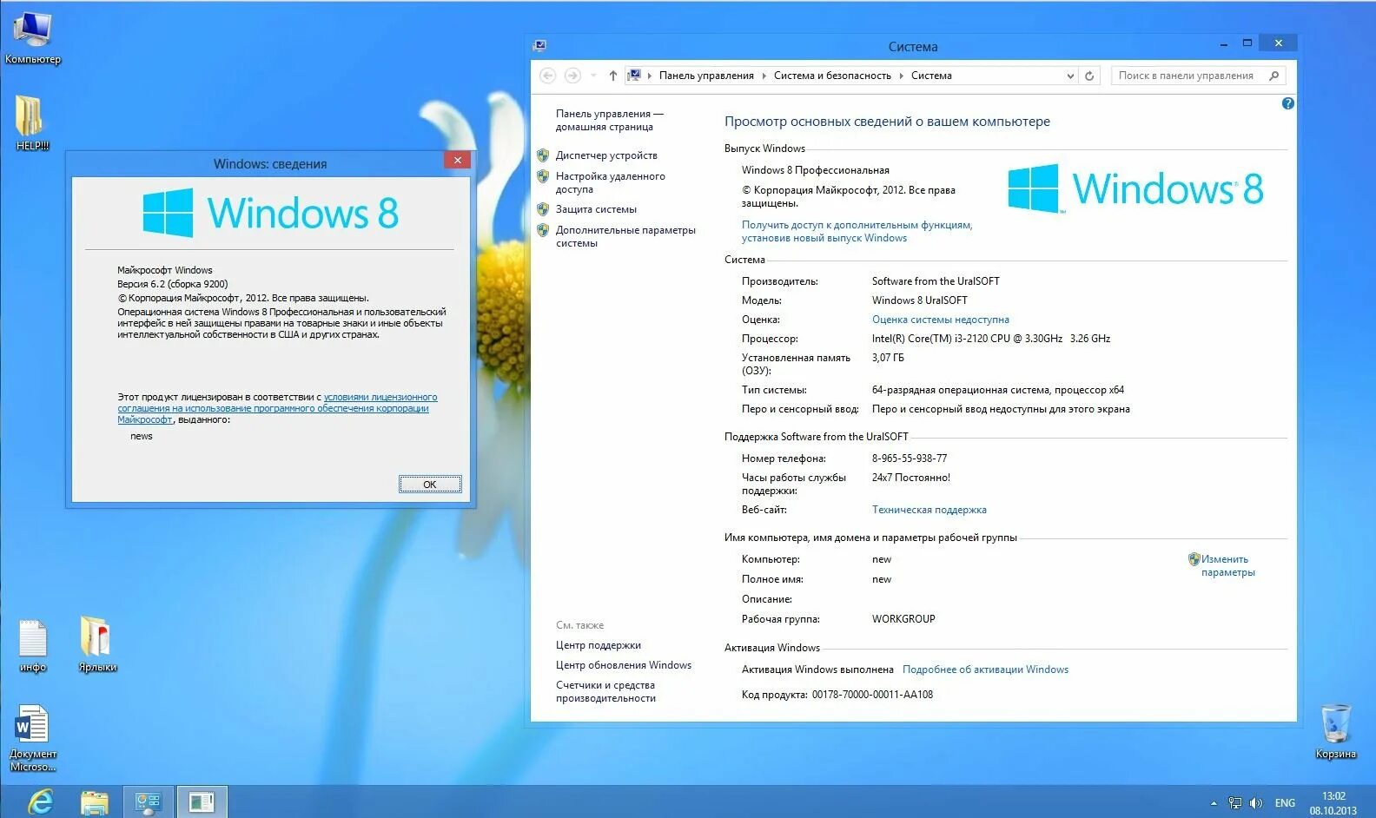
Task: Click the shield icon beside Защита системы
Action: click(x=543, y=209)
